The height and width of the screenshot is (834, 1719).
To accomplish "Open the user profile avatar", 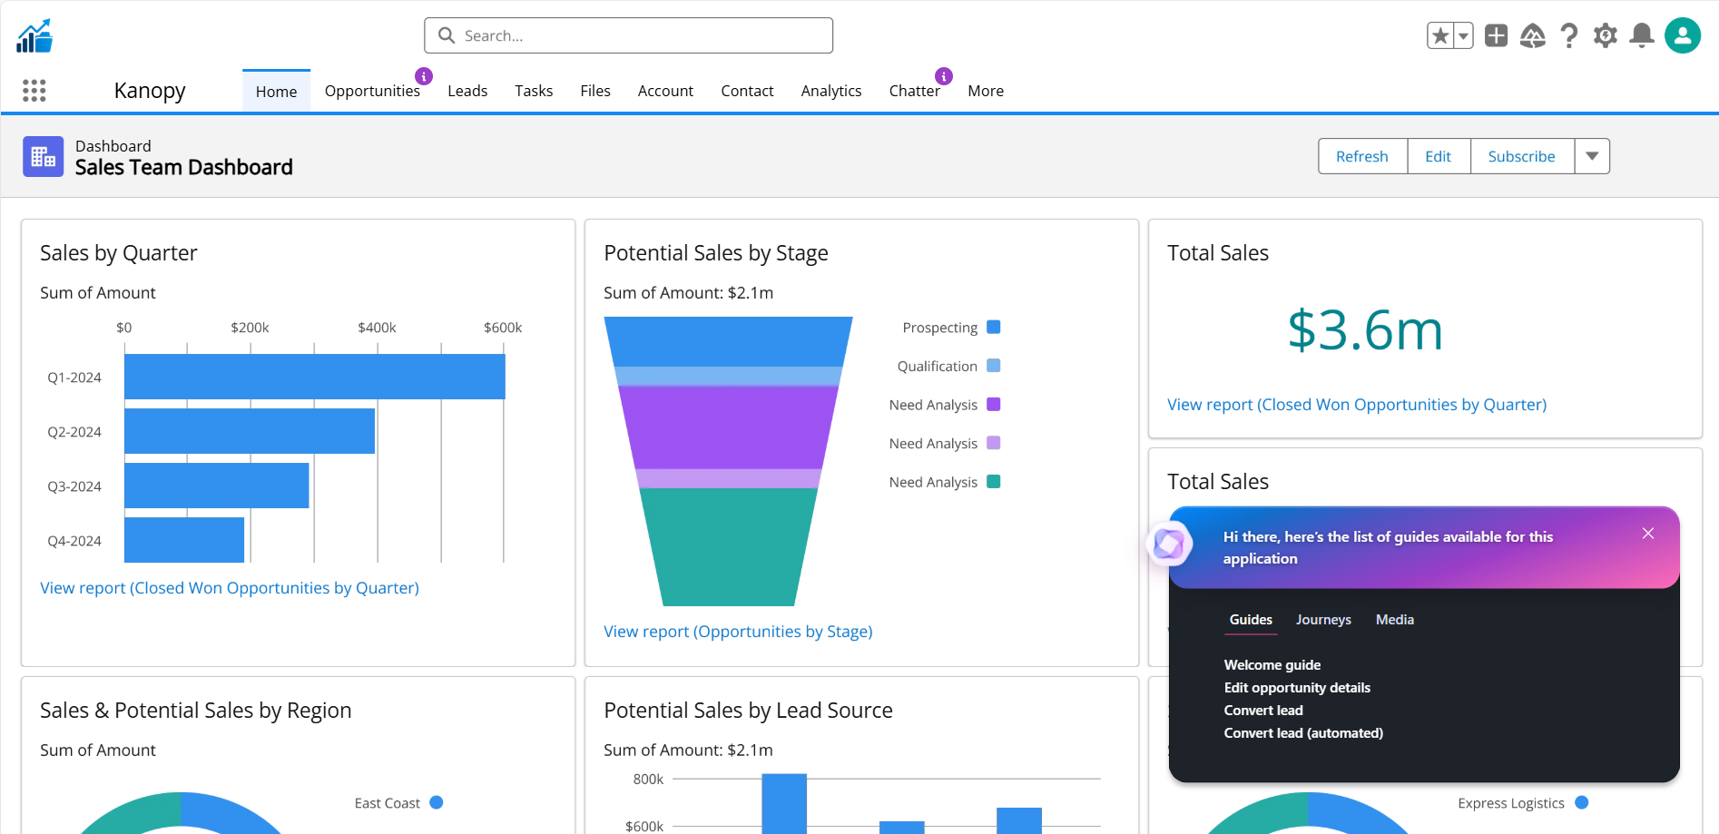I will click(1682, 36).
